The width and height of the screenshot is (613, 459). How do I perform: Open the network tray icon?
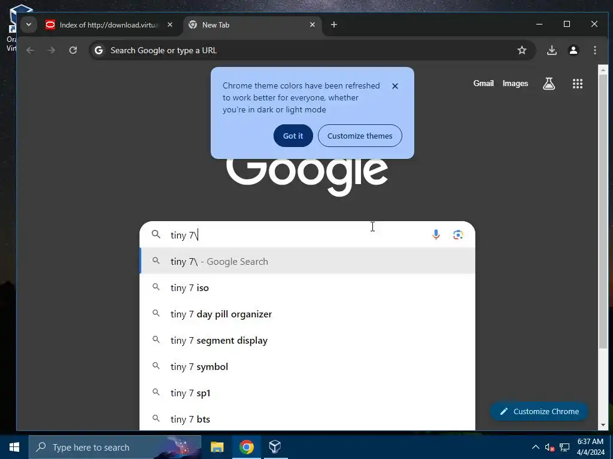point(565,447)
